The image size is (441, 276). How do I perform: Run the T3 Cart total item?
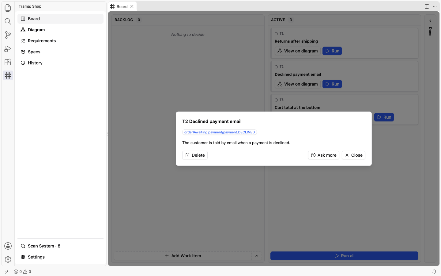point(384,117)
